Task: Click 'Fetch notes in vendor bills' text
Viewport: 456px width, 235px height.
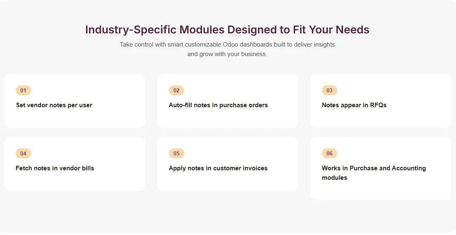Action: point(55,168)
